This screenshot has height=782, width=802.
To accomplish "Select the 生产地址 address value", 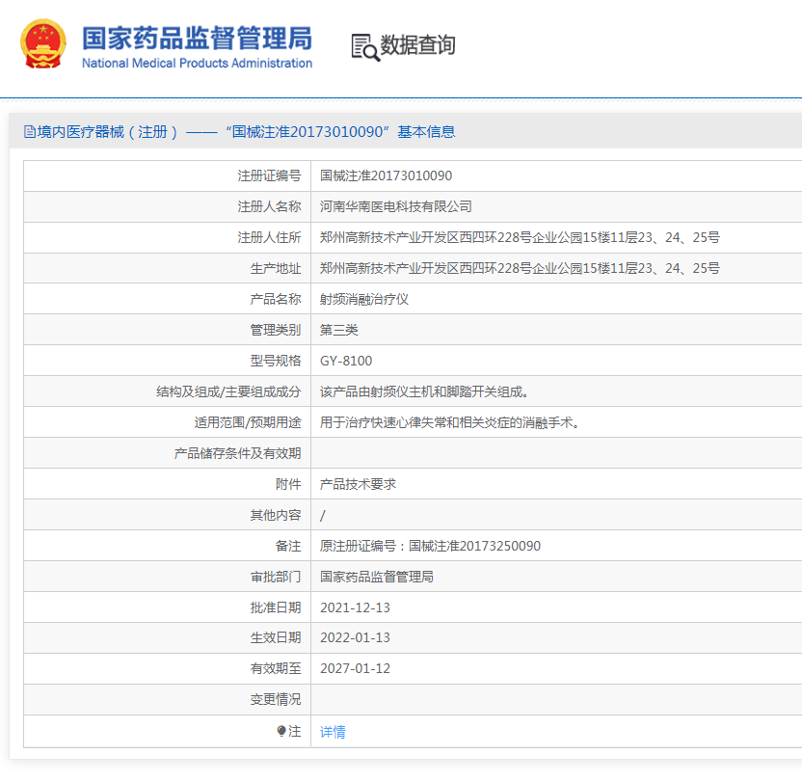I will [x=520, y=268].
